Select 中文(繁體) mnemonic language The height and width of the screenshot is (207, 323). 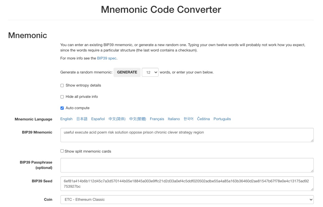(x=138, y=119)
